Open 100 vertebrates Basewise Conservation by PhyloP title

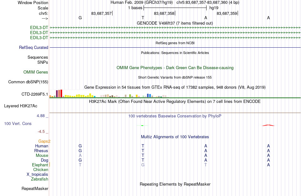[175, 116]
